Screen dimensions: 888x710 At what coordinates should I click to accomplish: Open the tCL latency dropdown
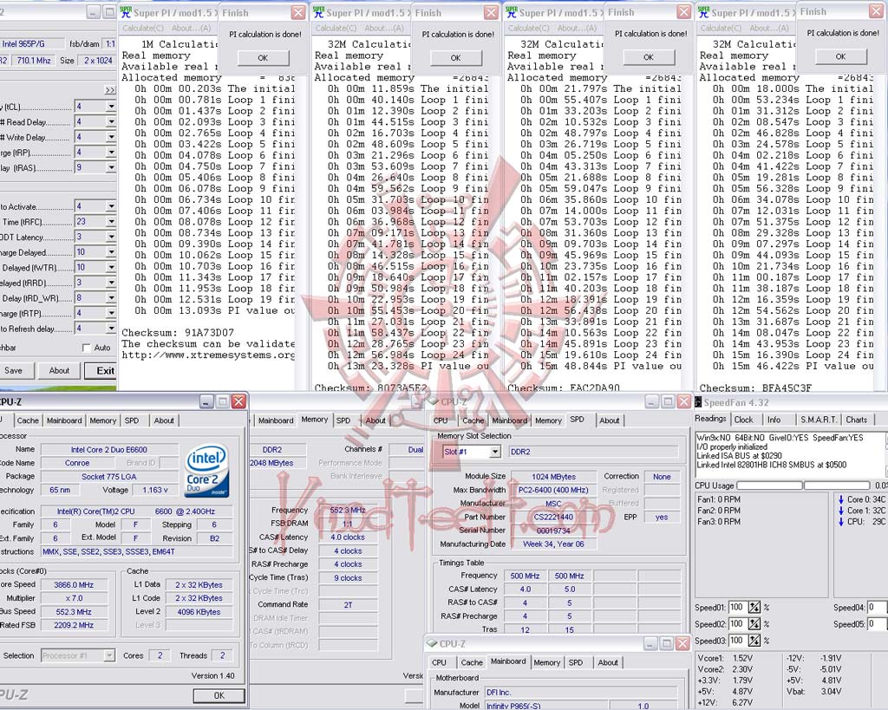click(111, 107)
